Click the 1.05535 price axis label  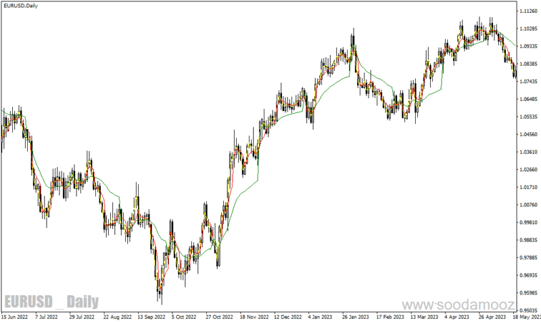click(529, 116)
